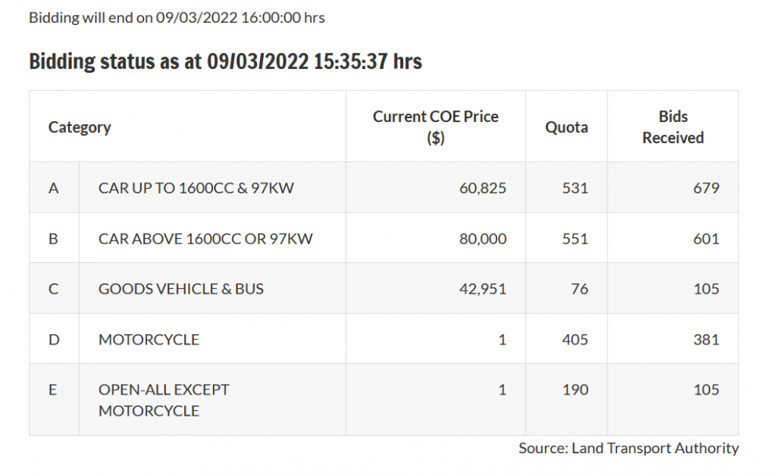Click the quota value 190

(x=576, y=390)
